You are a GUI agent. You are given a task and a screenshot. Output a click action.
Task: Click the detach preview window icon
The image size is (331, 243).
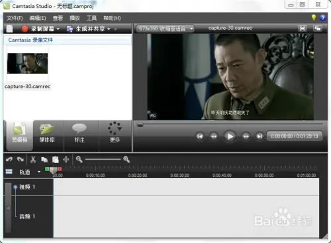coord(318,28)
